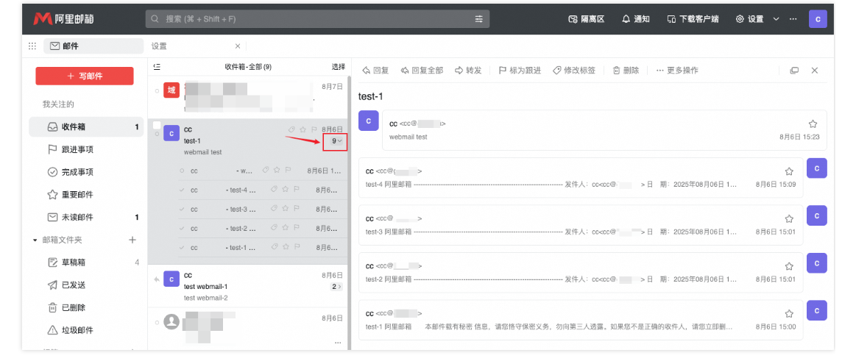Screen dimensions: 856x361
Task: Click the search filter options icon
Action: pos(479,19)
